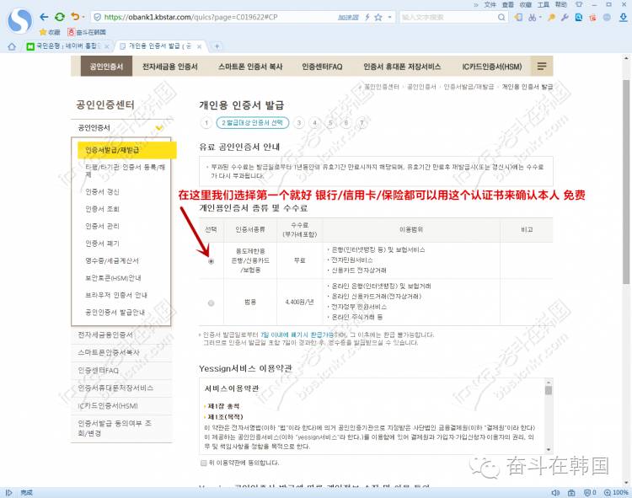The height and width of the screenshot is (498, 632).
Task: Open the 收藏 favorites star on the bookmarks bar
Action: (x=50, y=32)
